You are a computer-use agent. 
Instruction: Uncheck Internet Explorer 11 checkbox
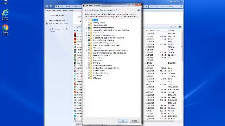point(89,25)
